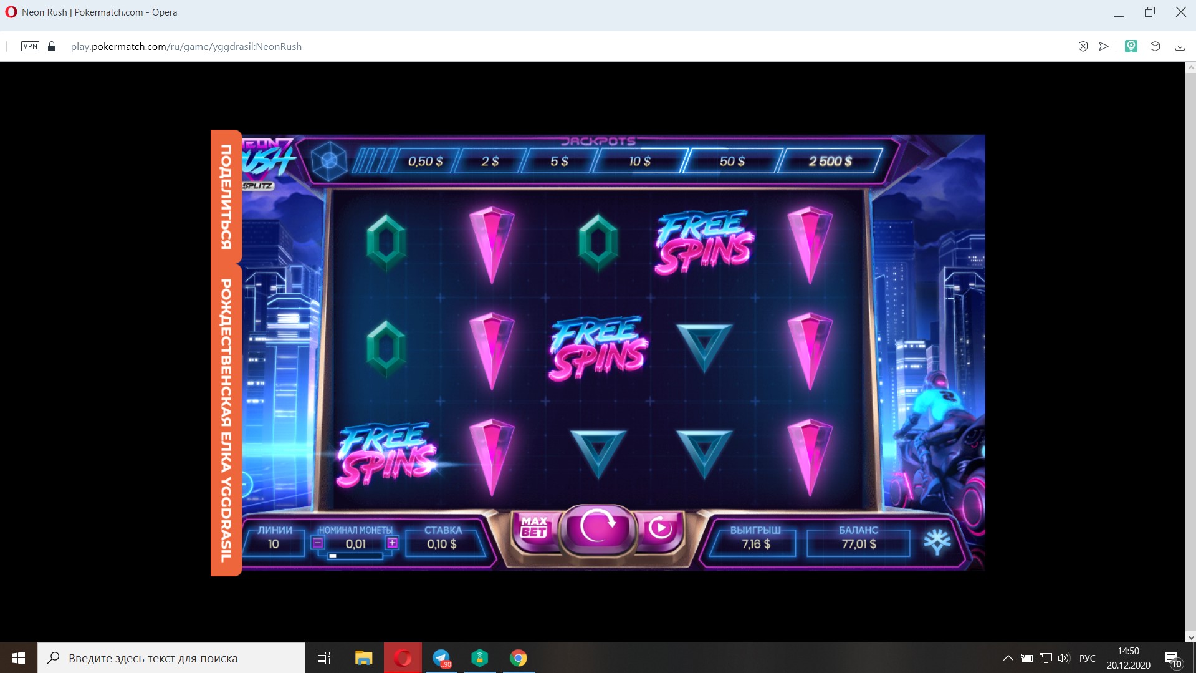Click the Opera flow send arrow icon
Screen dimensions: 1196x673
pyautogui.click(x=1104, y=46)
